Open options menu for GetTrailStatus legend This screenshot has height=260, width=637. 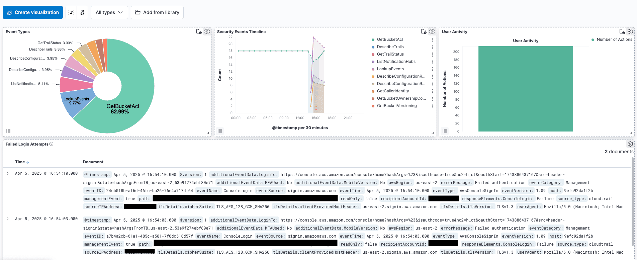433,54
